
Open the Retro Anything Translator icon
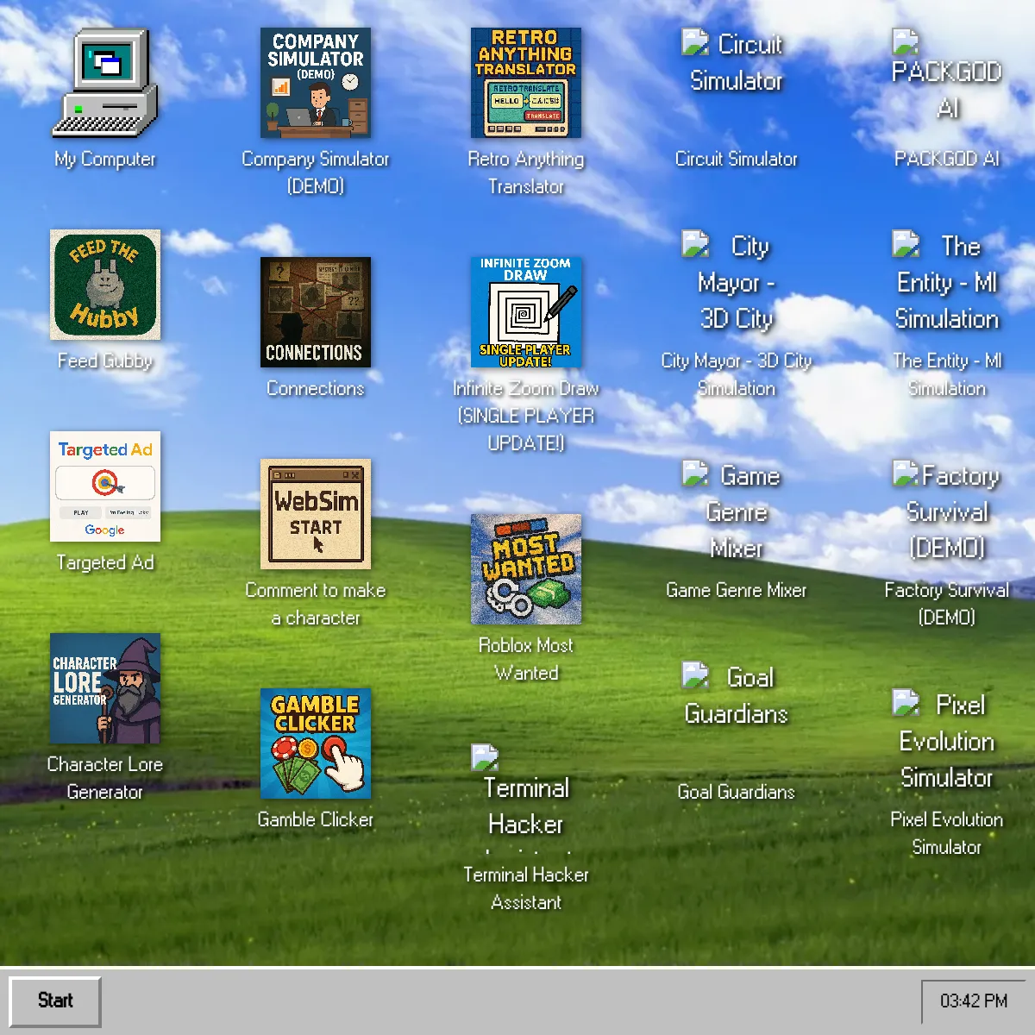pyautogui.click(x=526, y=83)
